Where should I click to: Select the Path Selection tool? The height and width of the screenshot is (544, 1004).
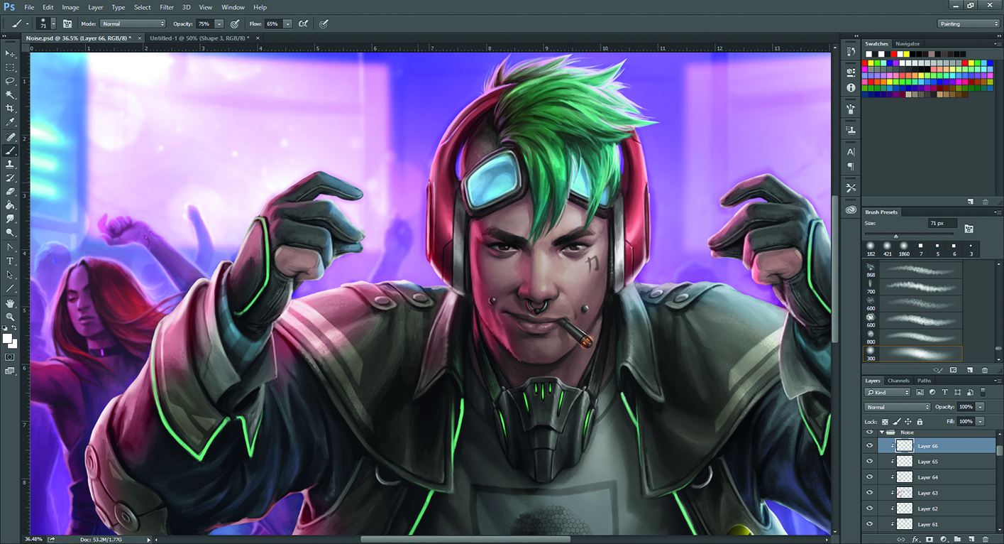tap(10, 275)
